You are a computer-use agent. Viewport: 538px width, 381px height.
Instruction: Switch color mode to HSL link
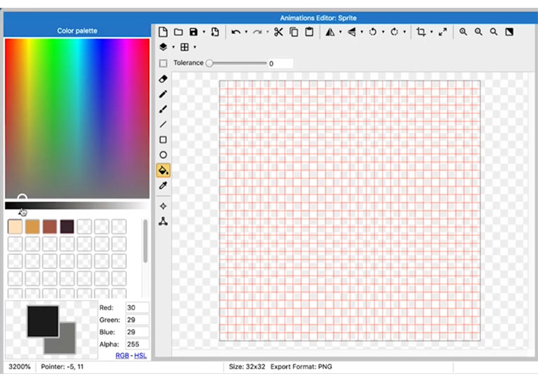(140, 356)
